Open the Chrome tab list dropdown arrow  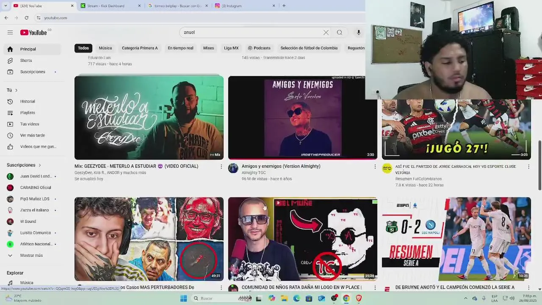(x=5, y=6)
